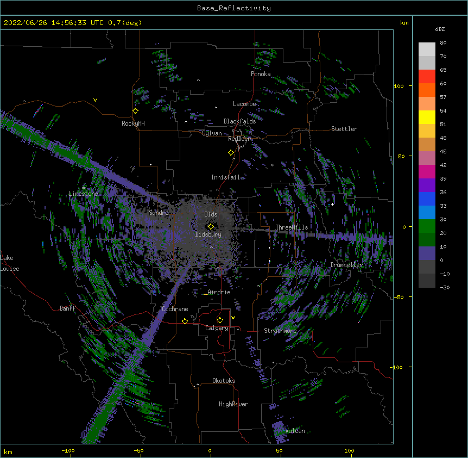Click the HighRiver label
Screen dimensions: 468x458
pyautogui.click(x=233, y=404)
